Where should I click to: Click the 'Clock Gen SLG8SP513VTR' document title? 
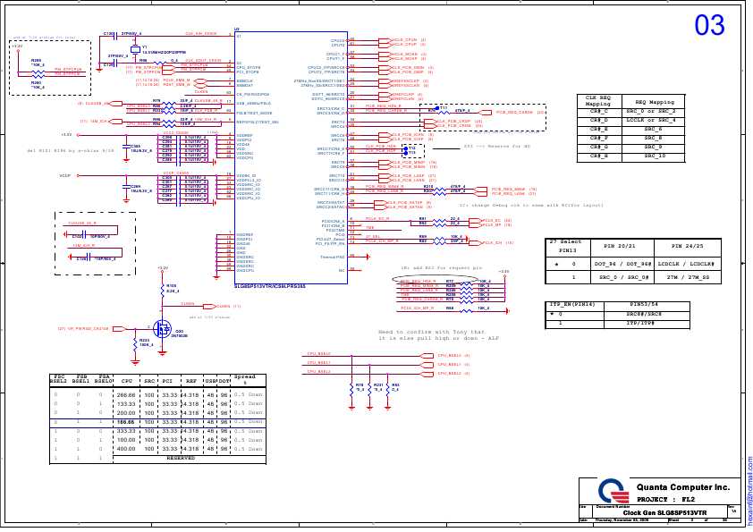coord(664,513)
